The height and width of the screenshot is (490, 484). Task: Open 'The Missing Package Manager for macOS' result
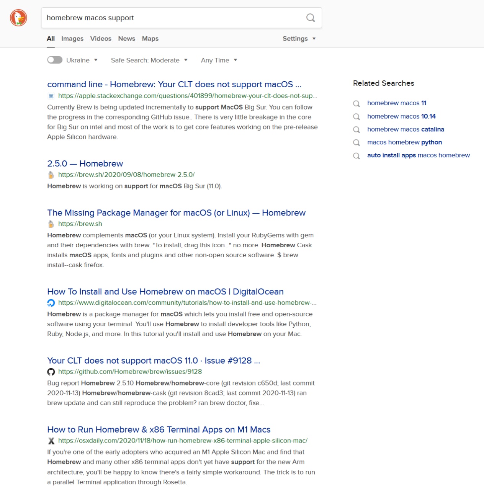click(177, 212)
